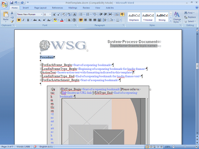Click the Url link in document
Screen dimensions: 199x149
[64, 93]
